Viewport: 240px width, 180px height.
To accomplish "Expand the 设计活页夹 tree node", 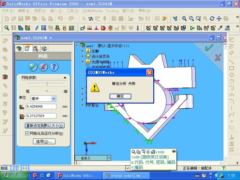I will (x=82, y=56).
